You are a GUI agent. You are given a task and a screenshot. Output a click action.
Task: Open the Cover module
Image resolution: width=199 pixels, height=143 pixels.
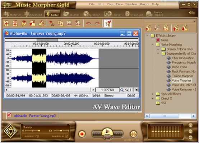(113, 14)
